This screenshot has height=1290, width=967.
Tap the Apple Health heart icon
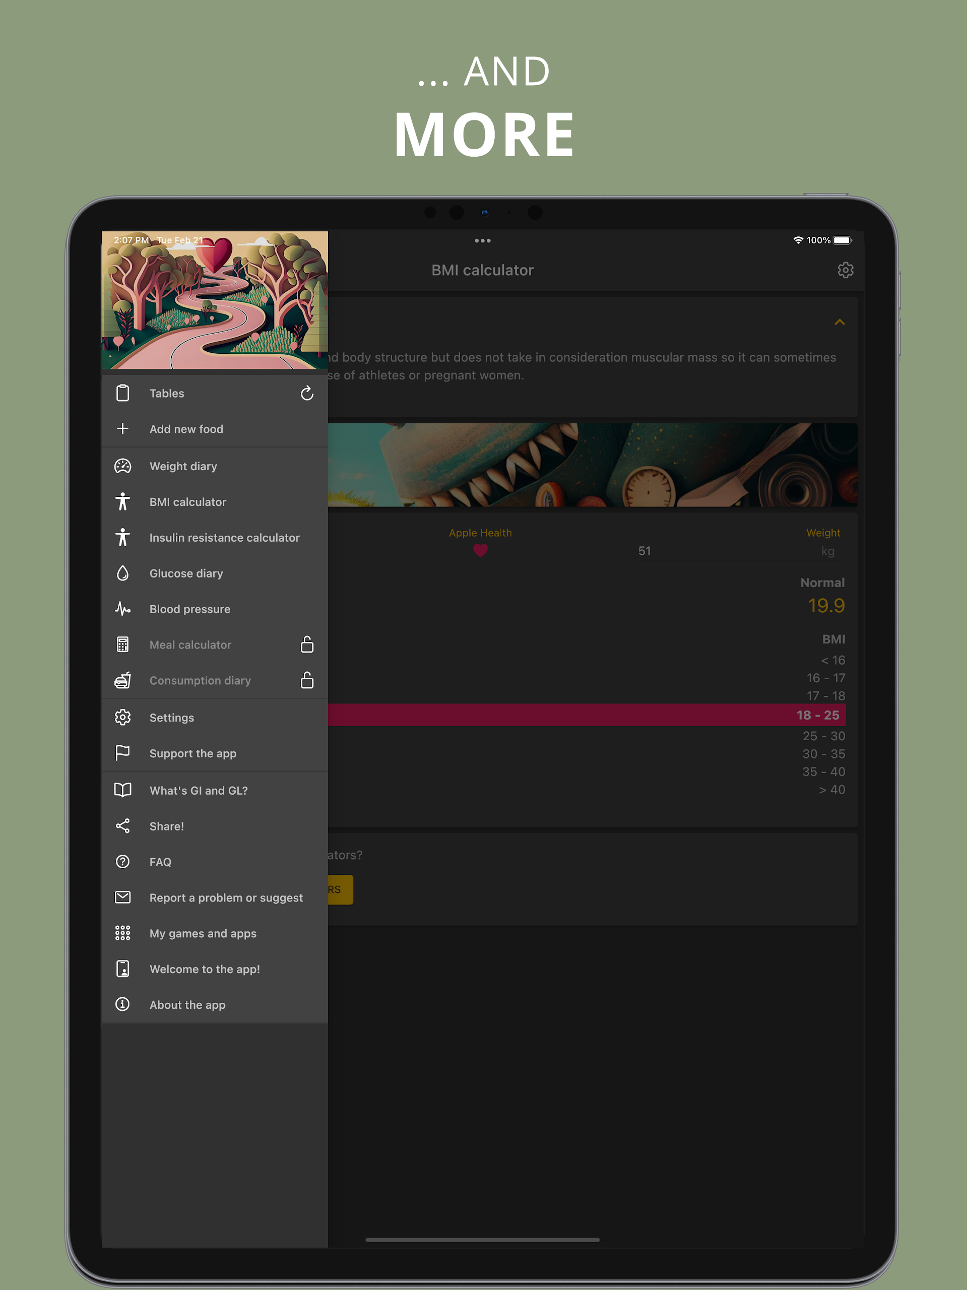tap(480, 551)
